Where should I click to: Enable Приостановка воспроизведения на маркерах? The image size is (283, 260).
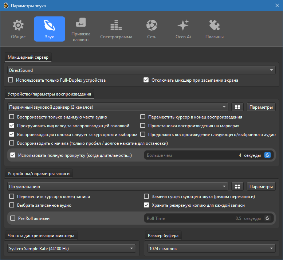click(x=143, y=125)
